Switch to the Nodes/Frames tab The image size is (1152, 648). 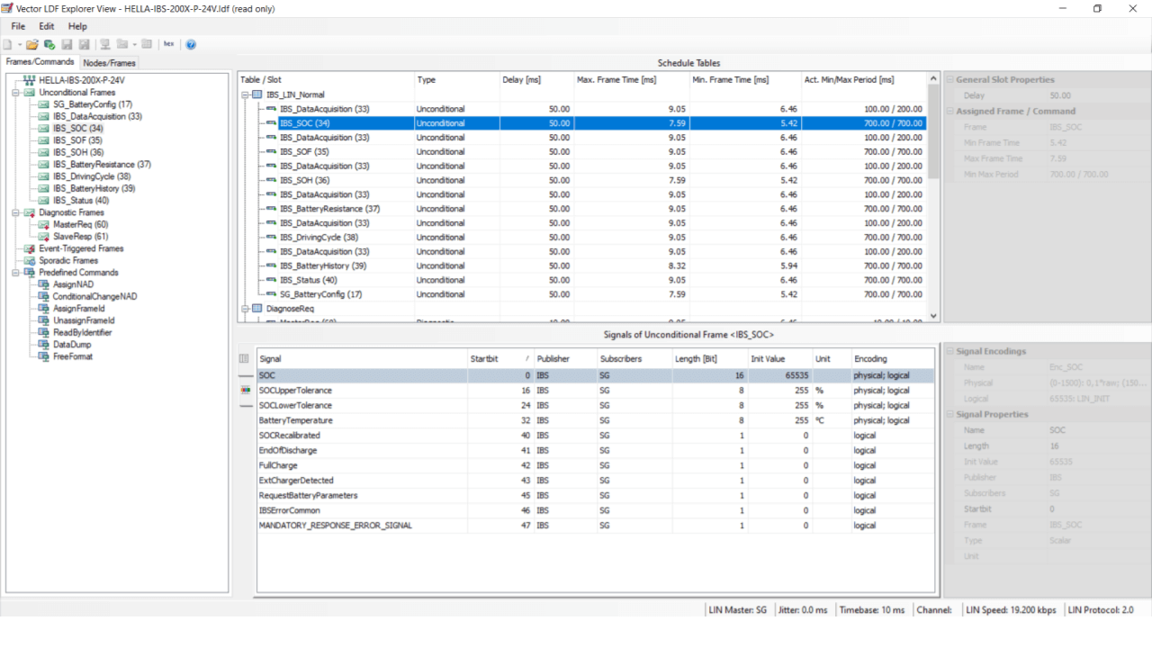[109, 63]
